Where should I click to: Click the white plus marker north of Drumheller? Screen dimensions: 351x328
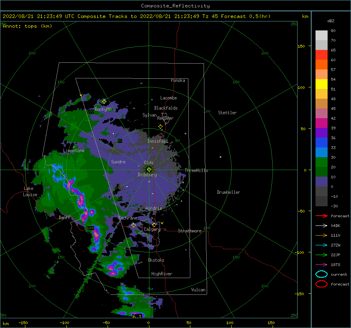220,157
